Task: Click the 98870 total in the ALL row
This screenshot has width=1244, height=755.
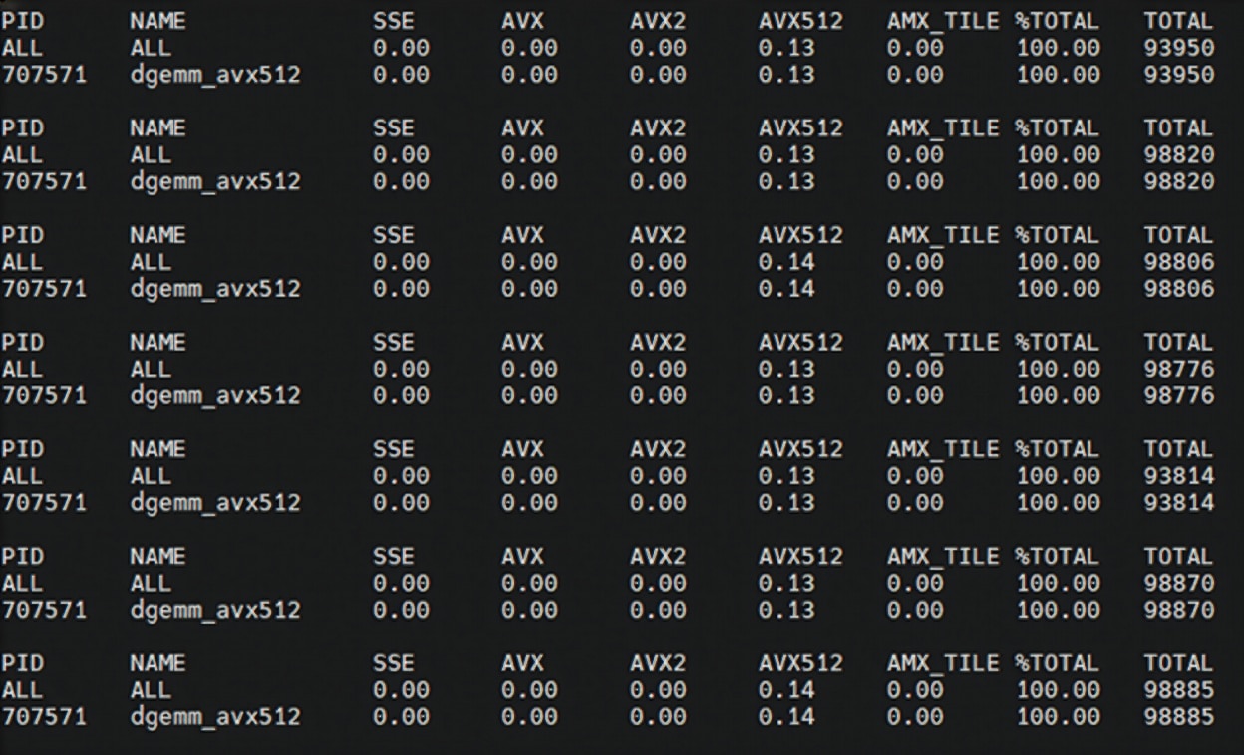Action: (x=1178, y=583)
